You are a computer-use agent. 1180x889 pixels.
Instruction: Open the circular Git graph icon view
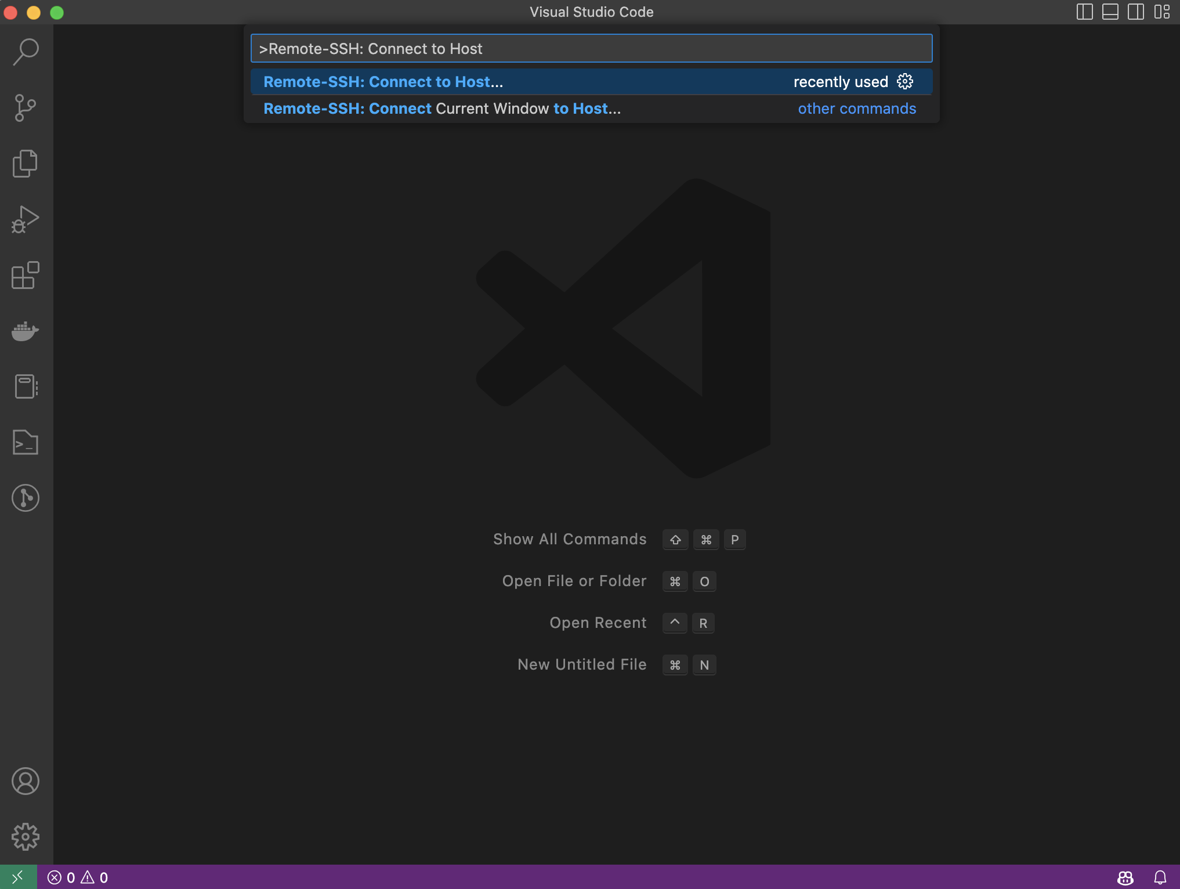click(26, 498)
